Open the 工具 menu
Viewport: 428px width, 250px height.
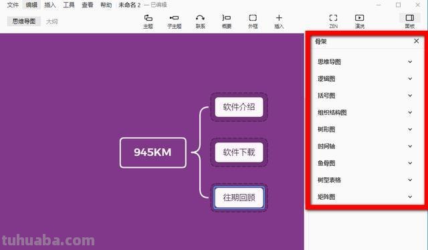tap(69, 5)
